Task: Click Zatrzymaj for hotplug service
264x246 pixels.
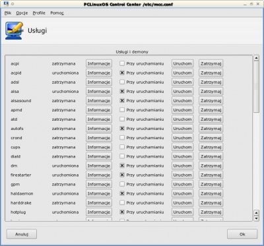Action: click(x=211, y=212)
